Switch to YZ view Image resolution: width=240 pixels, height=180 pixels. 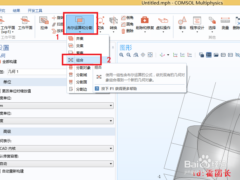[x=182, y=55]
